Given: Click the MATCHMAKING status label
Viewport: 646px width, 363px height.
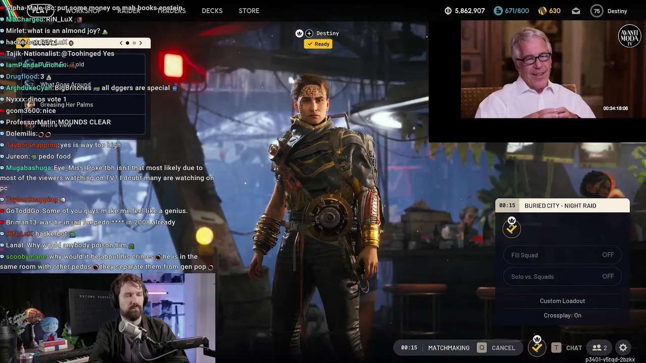Looking at the screenshot, I should [449, 348].
